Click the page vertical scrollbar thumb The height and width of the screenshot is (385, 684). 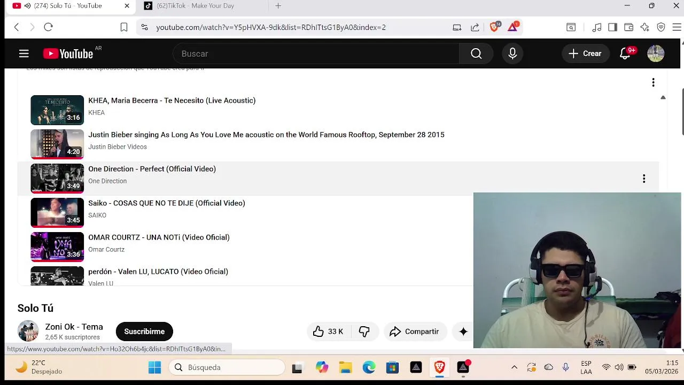pyautogui.click(x=681, y=111)
